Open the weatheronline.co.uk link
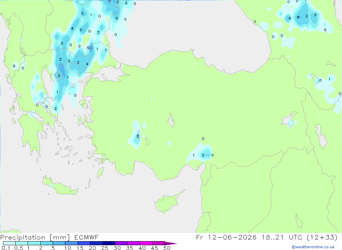 313,247
